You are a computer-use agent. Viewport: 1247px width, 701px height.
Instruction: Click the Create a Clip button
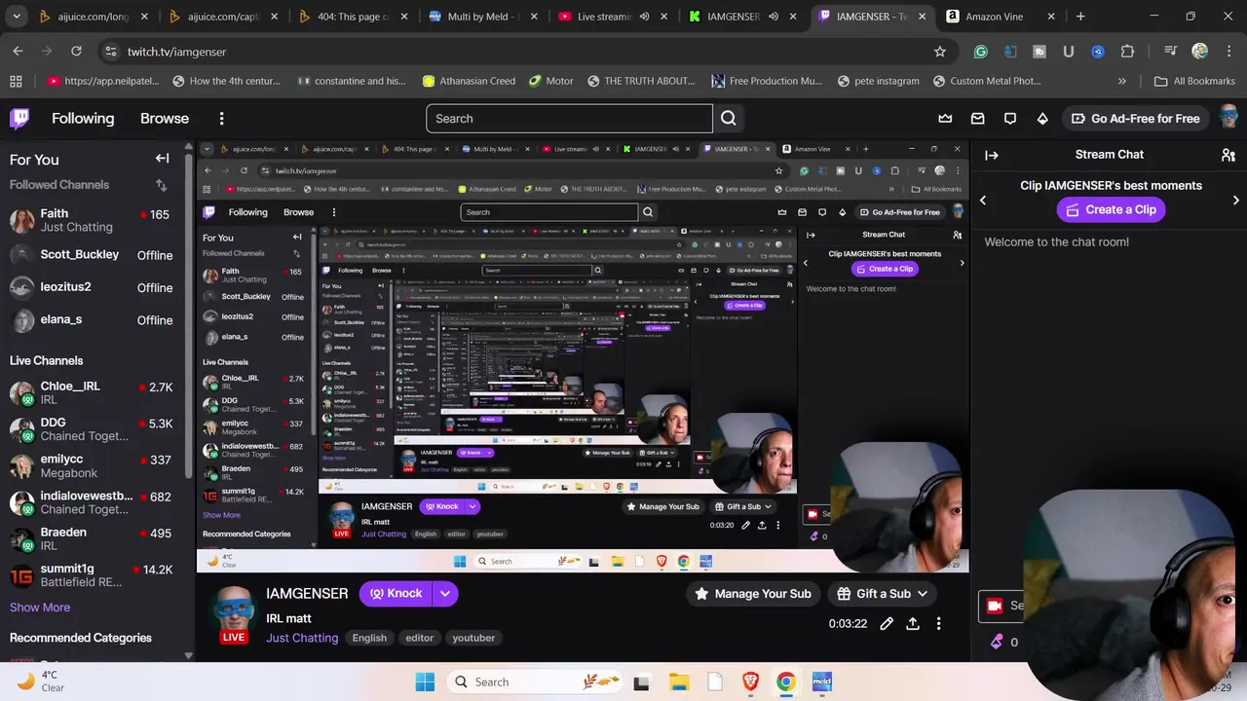(1112, 209)
